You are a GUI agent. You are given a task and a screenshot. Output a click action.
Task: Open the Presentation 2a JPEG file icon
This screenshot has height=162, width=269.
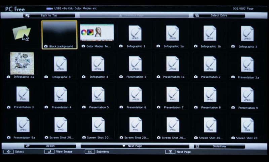pyautogui.click(x=247, y=64)
